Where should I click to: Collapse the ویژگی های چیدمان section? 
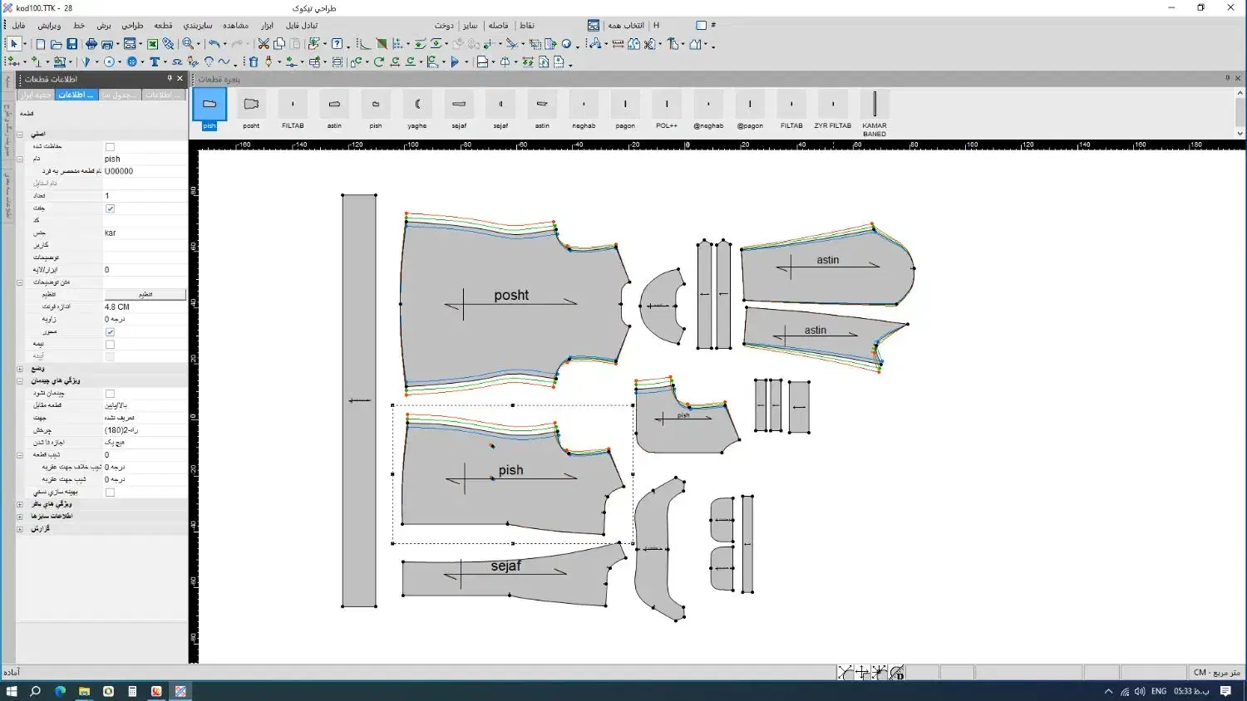(x=20, y=381)
